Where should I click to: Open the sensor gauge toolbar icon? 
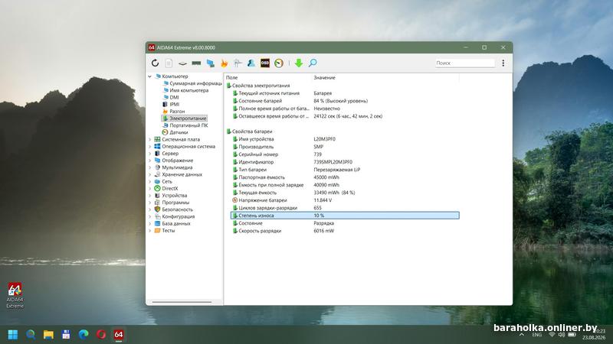tap(279, 63)
